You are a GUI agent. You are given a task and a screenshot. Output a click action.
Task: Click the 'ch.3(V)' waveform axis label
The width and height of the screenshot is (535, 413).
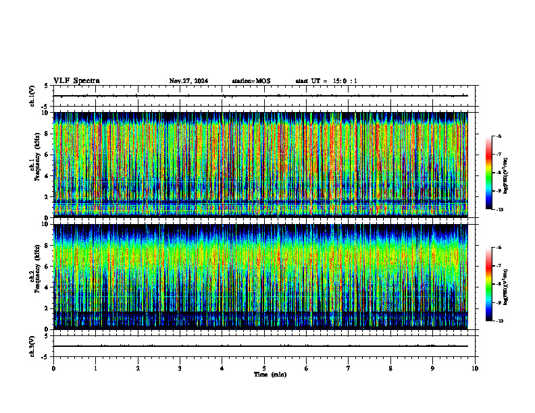[32, 346]
